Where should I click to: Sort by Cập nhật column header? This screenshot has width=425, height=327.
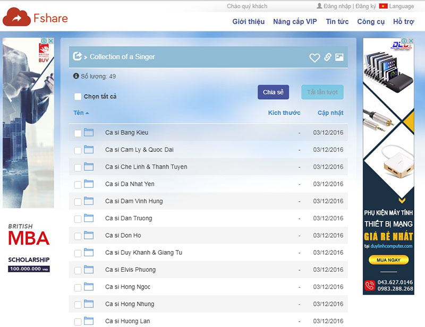pyautogui.click(x=330, y=113)
